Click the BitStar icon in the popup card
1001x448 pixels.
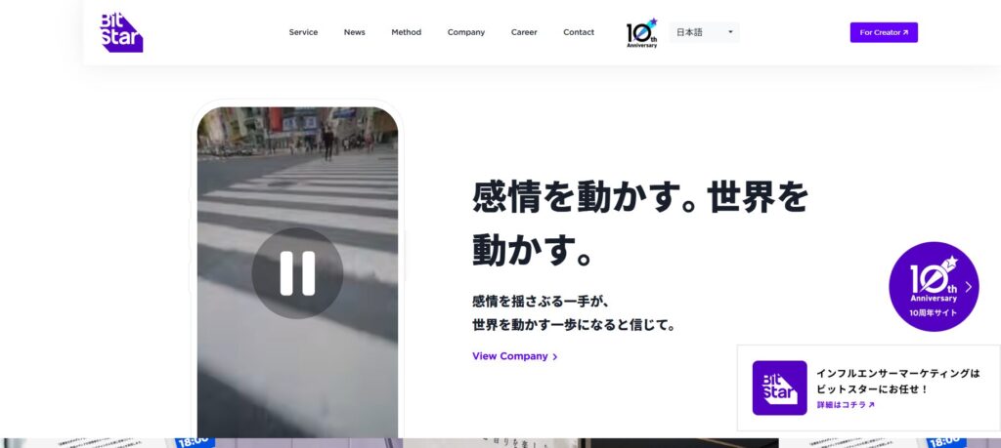(779, 388)
